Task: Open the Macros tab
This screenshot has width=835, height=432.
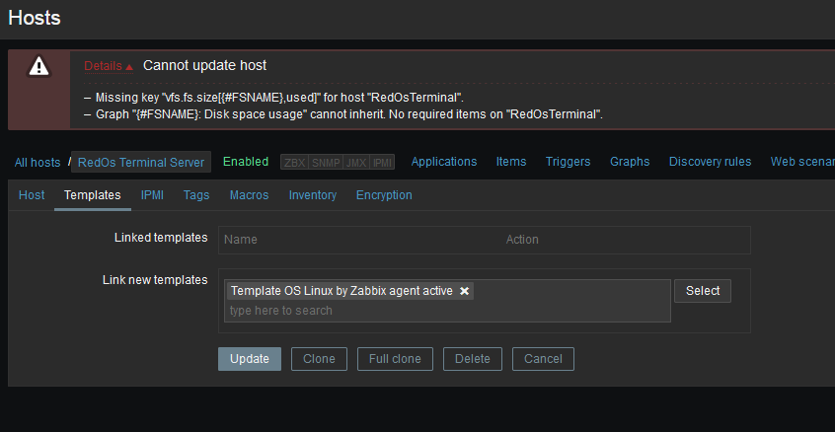Action: pos(249,195)
